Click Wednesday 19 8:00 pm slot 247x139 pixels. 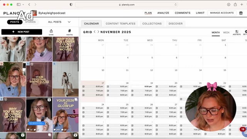[142, 95]
